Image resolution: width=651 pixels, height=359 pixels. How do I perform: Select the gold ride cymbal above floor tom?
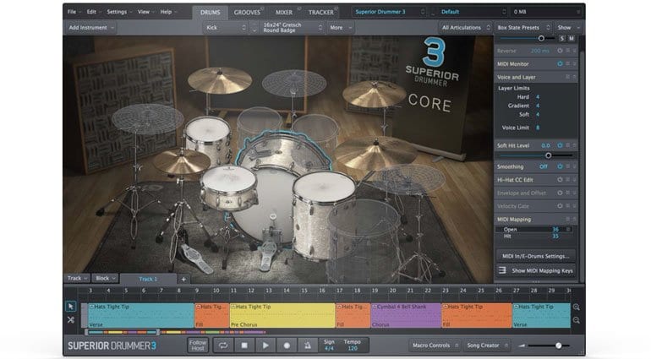(375, 151)
